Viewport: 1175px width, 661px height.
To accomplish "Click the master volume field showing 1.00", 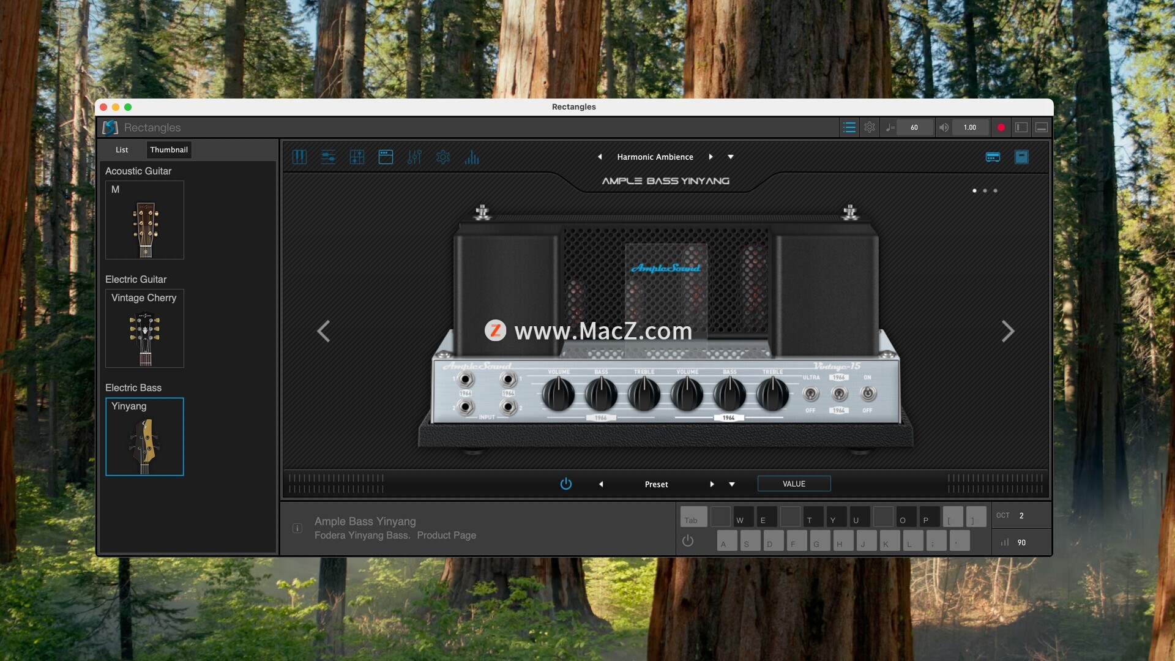I will tap(970, 127).
